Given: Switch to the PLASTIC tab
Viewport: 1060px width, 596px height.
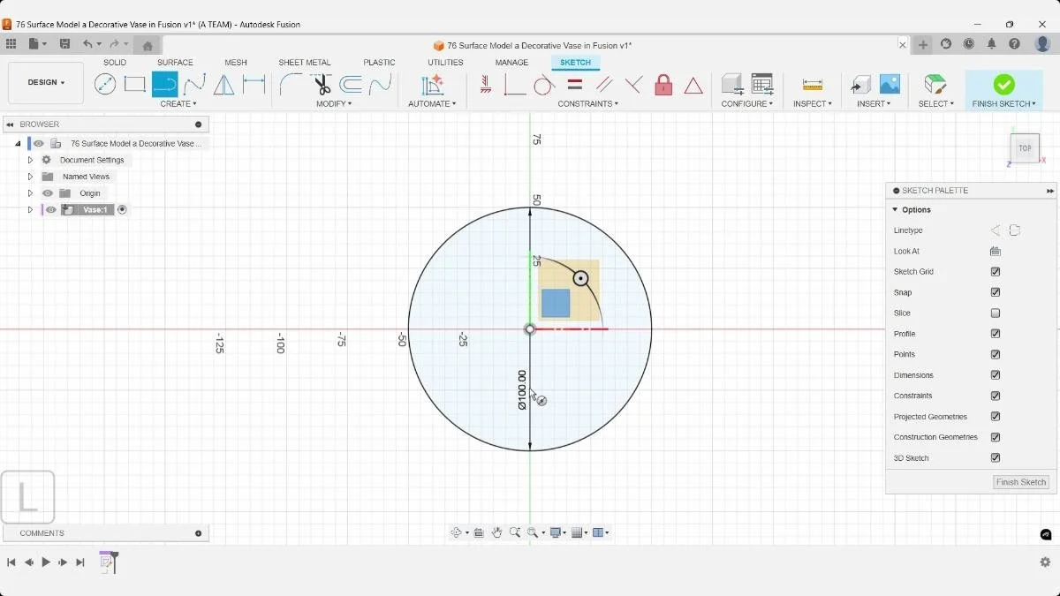Looking at the screenshot, I should click(x=379, y=63).
